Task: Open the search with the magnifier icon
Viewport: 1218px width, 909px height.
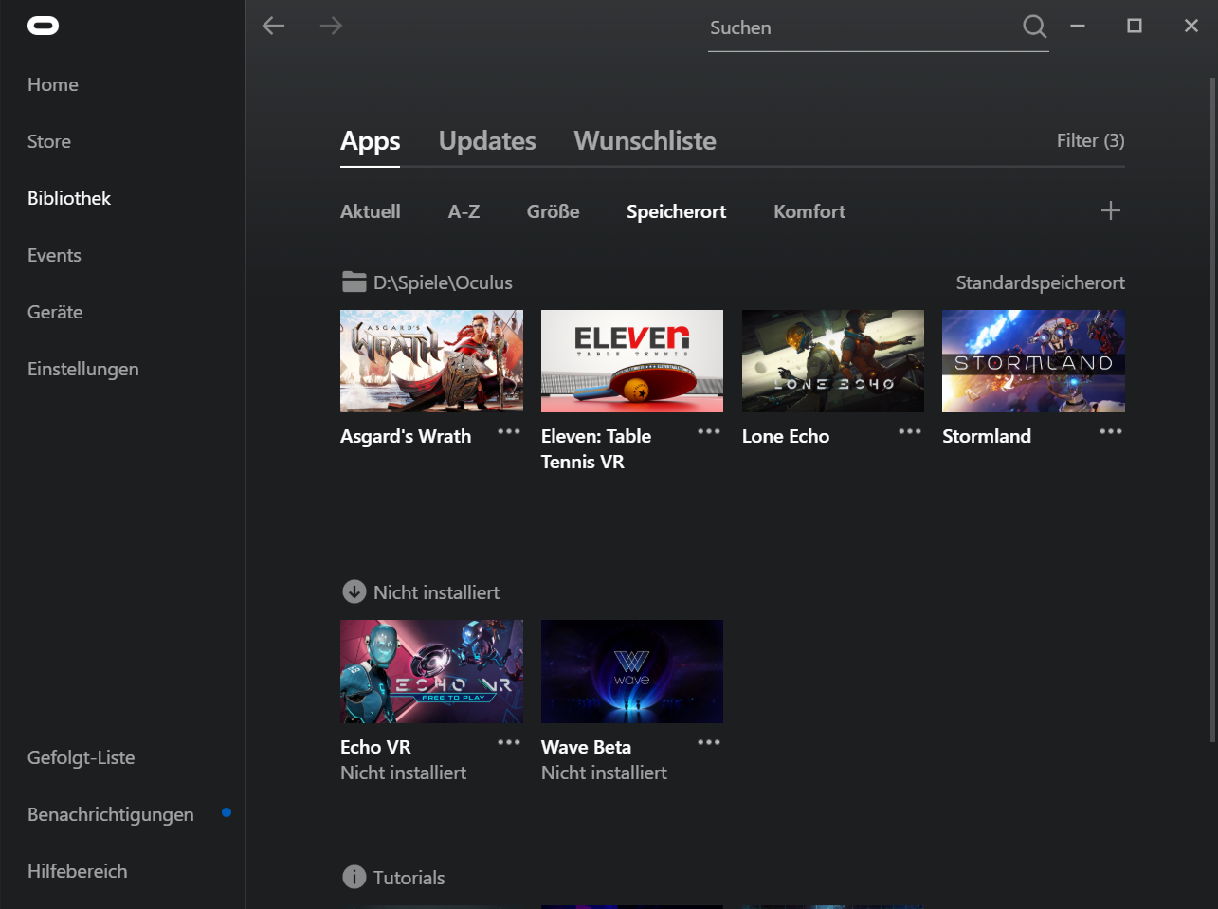Action: pos(1033,27)
